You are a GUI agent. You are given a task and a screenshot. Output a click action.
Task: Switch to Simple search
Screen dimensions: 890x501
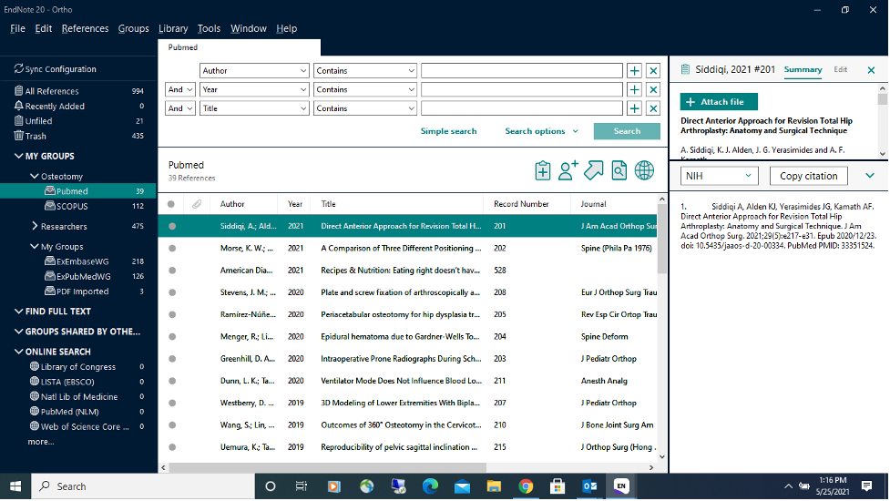click(448, 131)
